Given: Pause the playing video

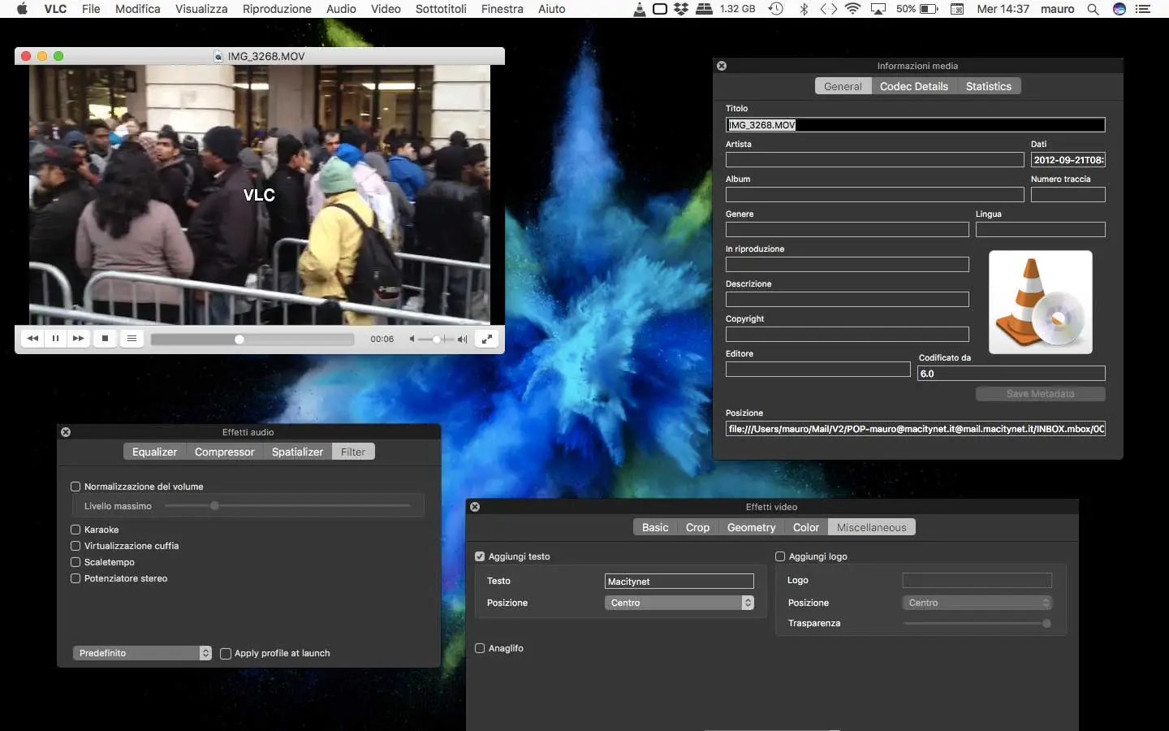Looking at the screenshot, I should pyautogui.click(x=55, y=339).
